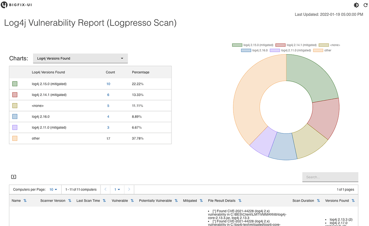369x226 pixels.
Task: Toggle log4j 2.16.0 chart legend item
Action: tap(254, 50)
